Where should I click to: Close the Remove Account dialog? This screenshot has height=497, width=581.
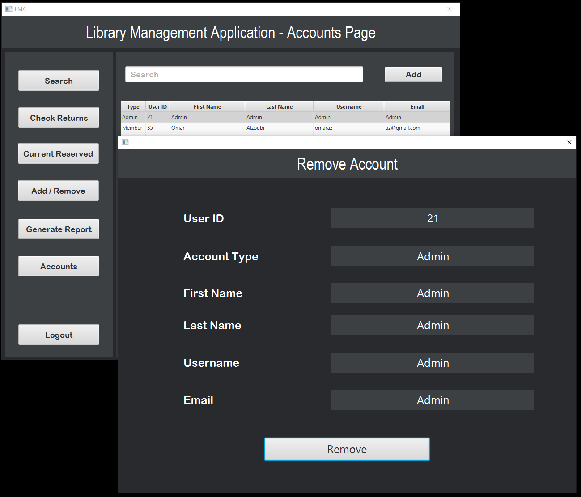569,142
